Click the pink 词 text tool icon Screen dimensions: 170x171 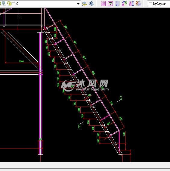point(103,4)
